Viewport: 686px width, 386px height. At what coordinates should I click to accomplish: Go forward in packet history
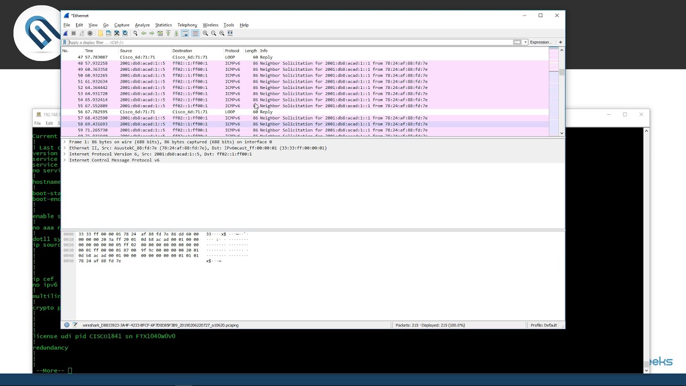click(x=152, y=33)
